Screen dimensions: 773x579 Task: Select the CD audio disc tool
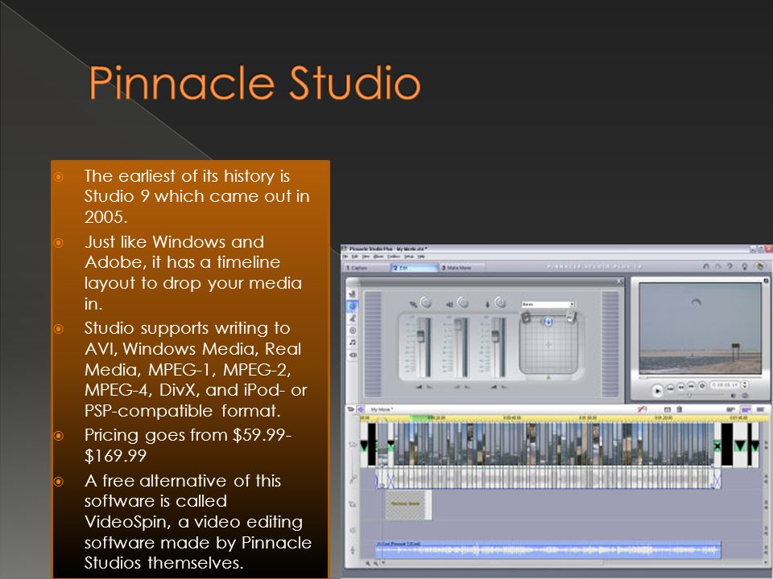(x=353, y=331)
